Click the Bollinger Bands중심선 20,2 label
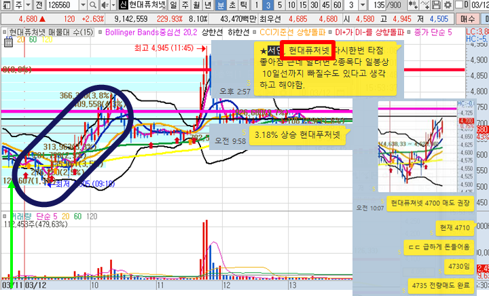The height and width of the screenshot is (296, 489). pos(151,32)
